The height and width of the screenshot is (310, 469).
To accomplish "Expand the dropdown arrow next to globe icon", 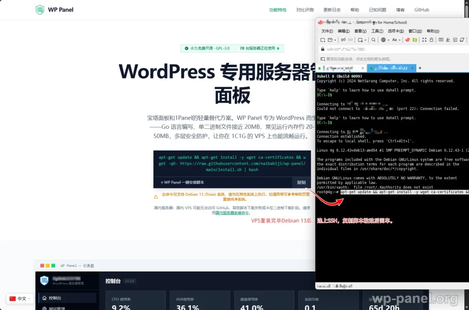I will point(388,40).
